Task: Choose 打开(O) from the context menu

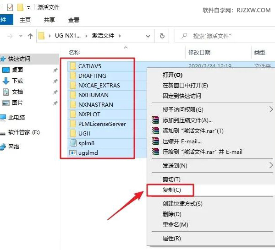Action: coord(211,75)
